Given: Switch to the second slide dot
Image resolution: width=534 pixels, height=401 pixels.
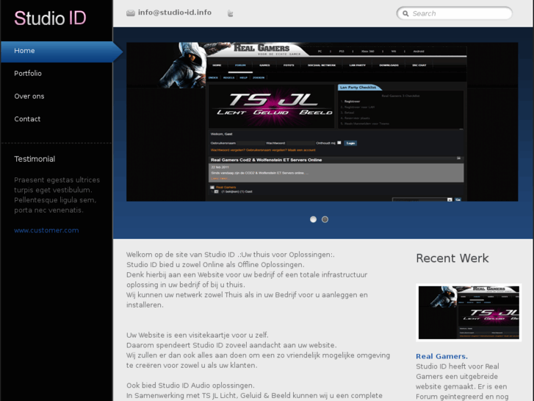Looking at the screenshot, I should (x=325, y=219).
